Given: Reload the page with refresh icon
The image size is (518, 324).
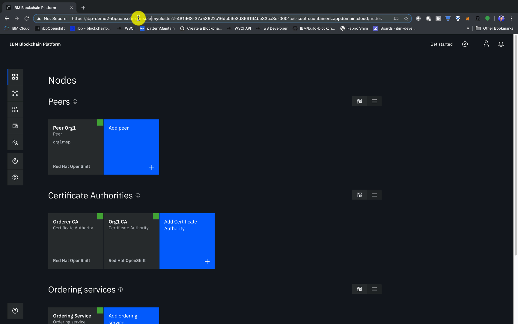Looking at the screenshot, I should click(26, 19).
